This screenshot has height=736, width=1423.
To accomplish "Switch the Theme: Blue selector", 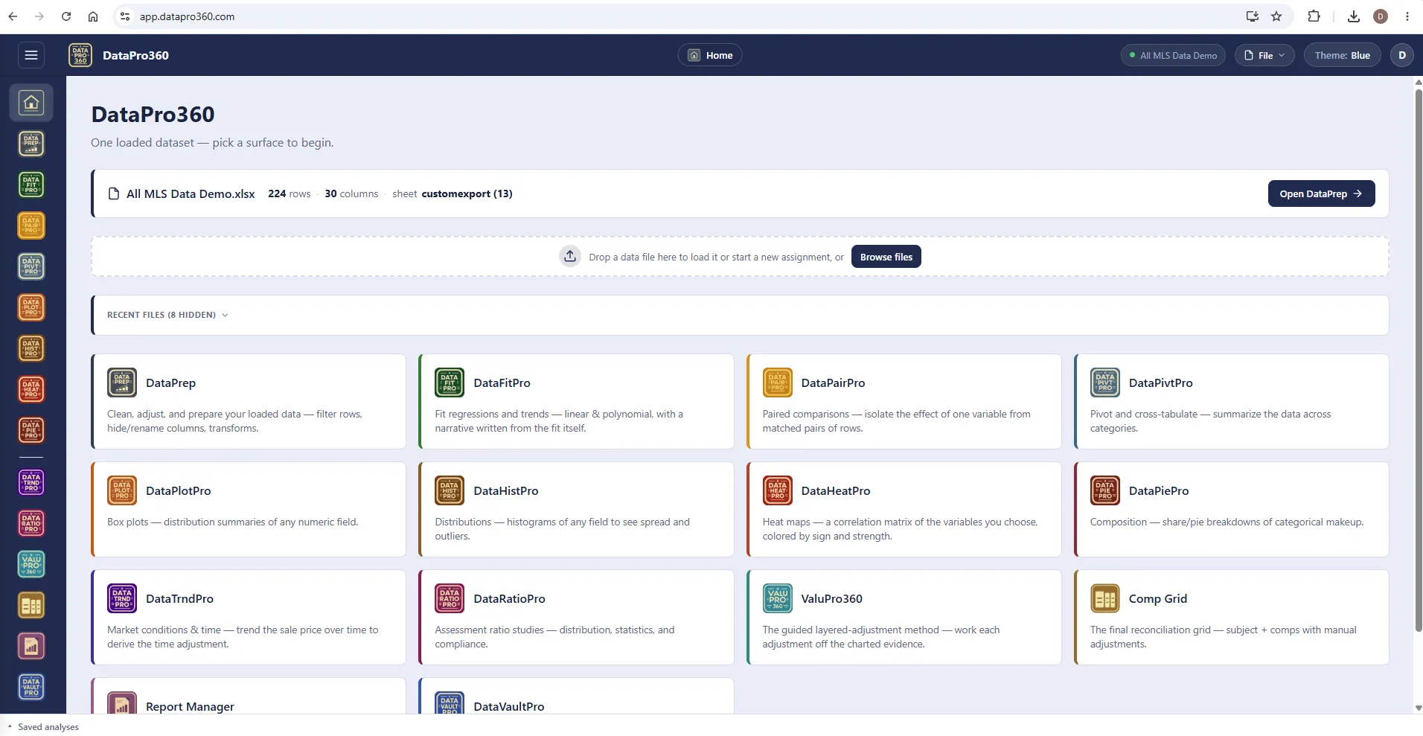I will pyautogui.click(x=1342, y=55).
